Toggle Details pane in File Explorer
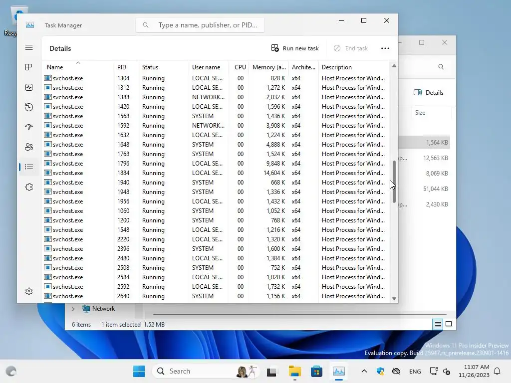 click(428, 92)
